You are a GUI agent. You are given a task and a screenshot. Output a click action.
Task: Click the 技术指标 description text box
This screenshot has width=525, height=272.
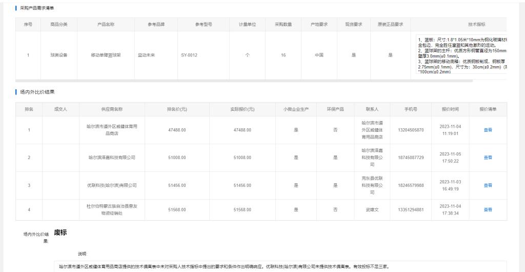pos(461,55)
